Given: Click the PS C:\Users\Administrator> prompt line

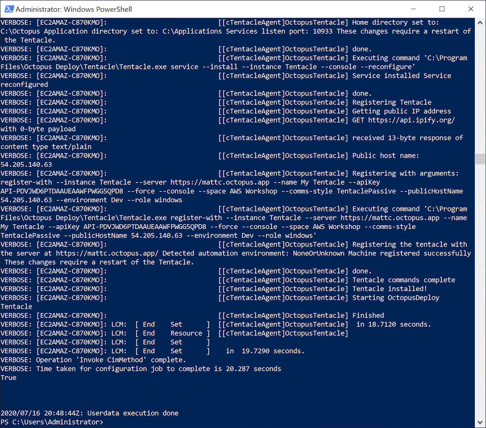Looking at the screenshot, I should (52, 422).
